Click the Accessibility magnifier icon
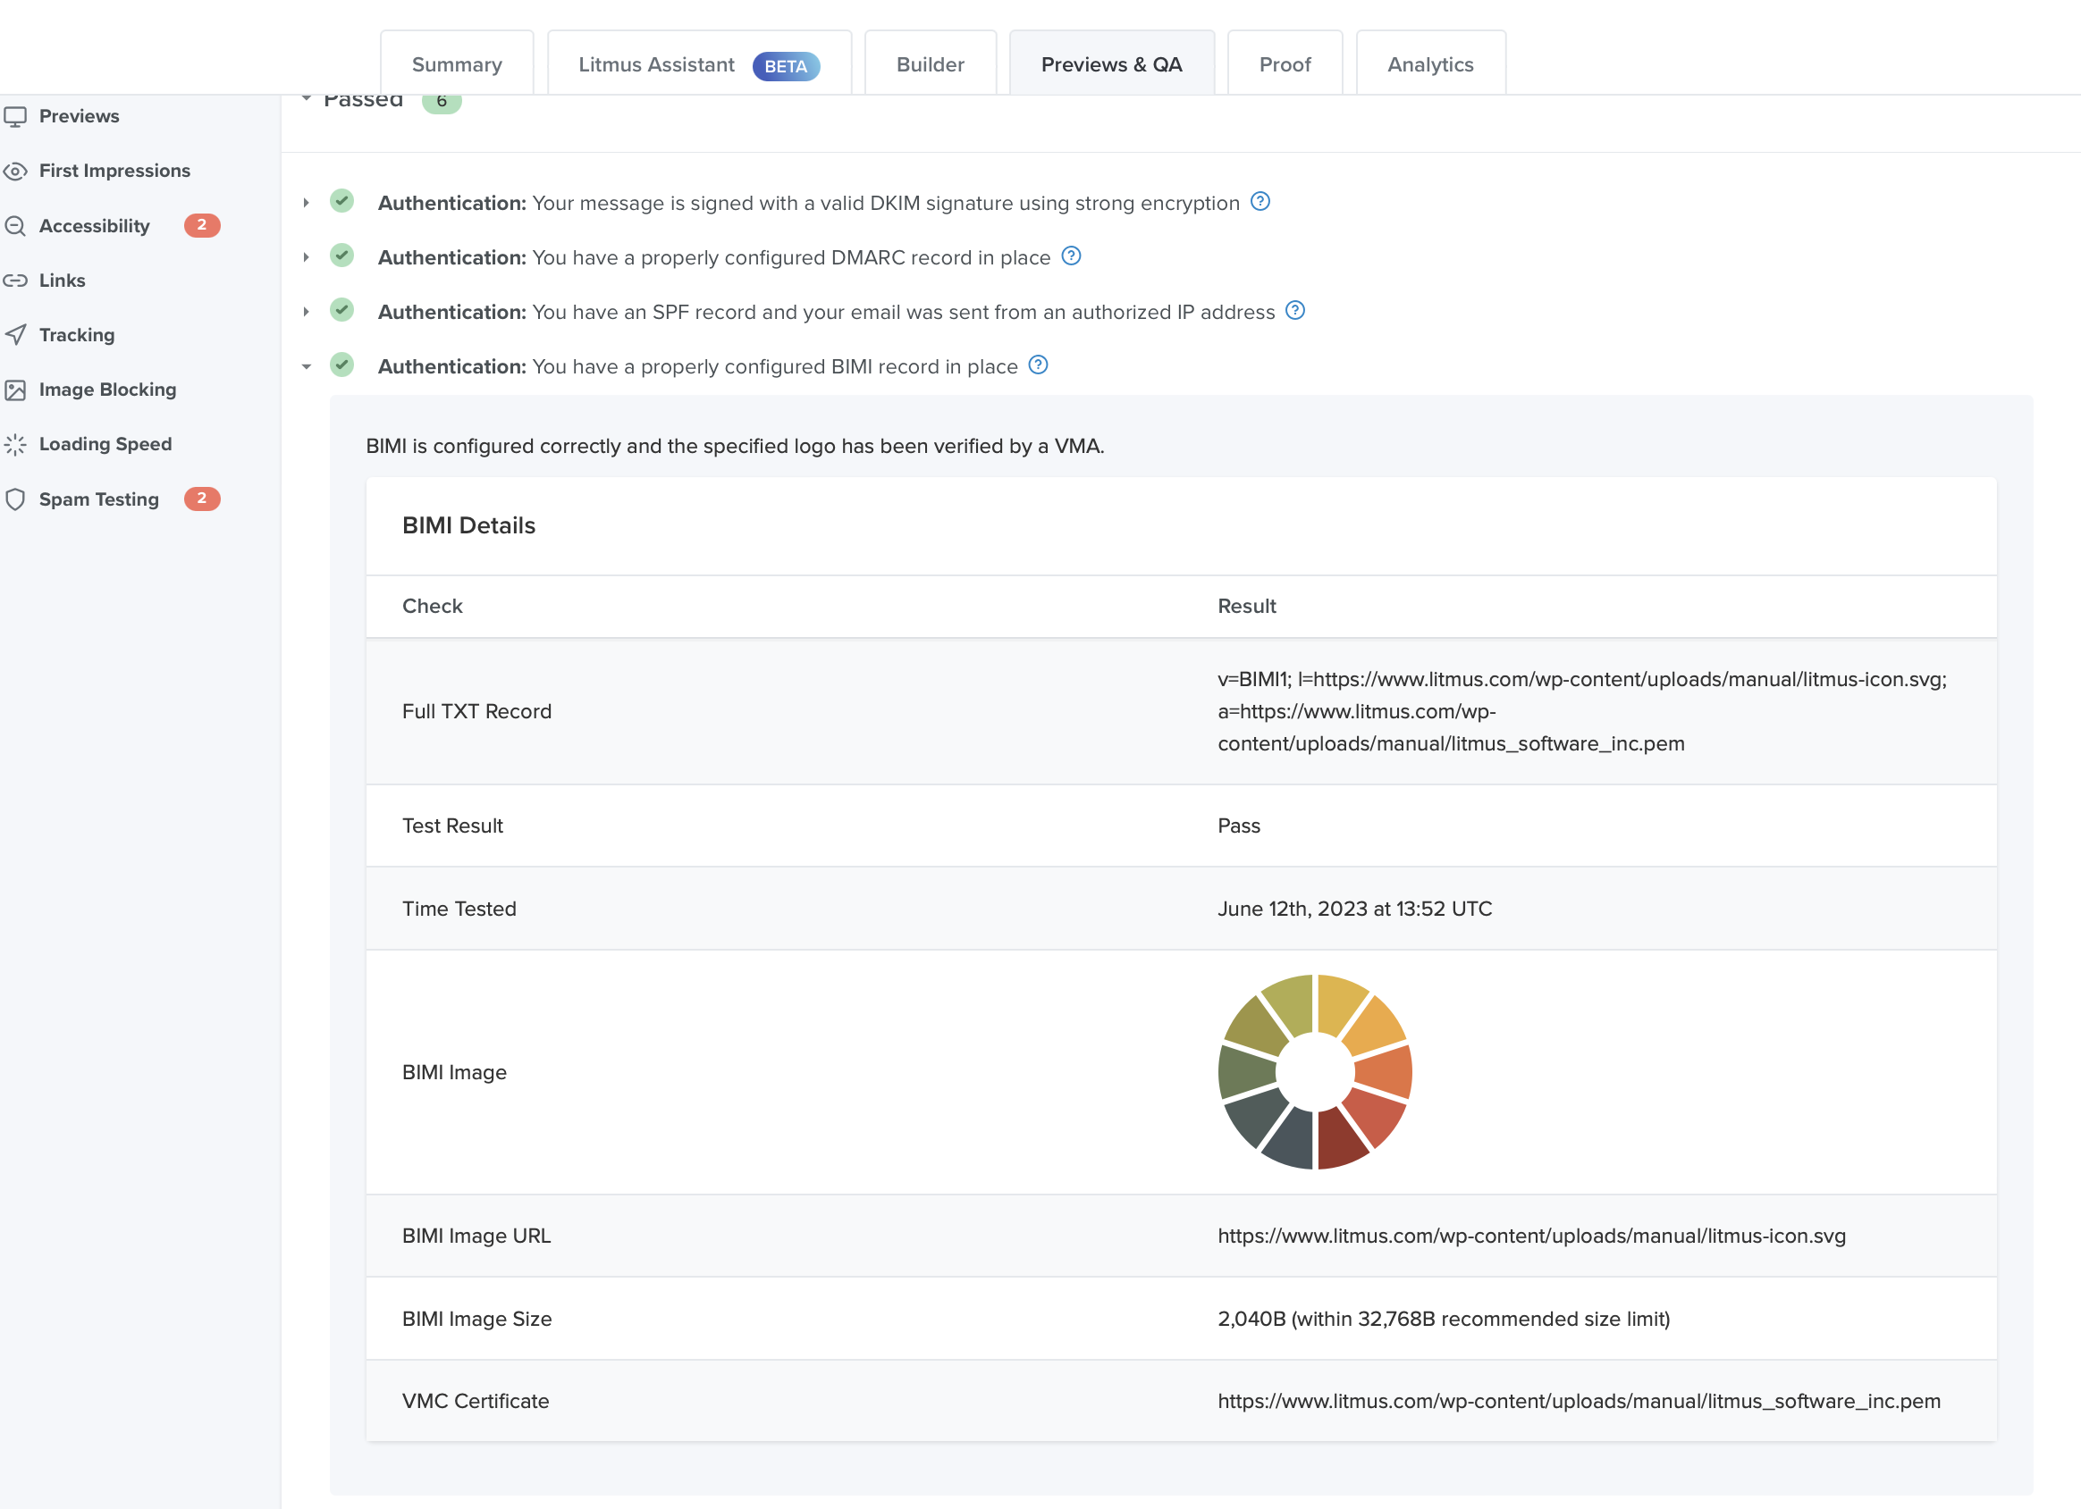 15,226
